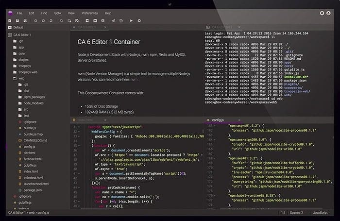The width and height of the screenshot is (340, 221).
Task: Click the Refresh arrows toolbar icon
Action: click(51, 21)
